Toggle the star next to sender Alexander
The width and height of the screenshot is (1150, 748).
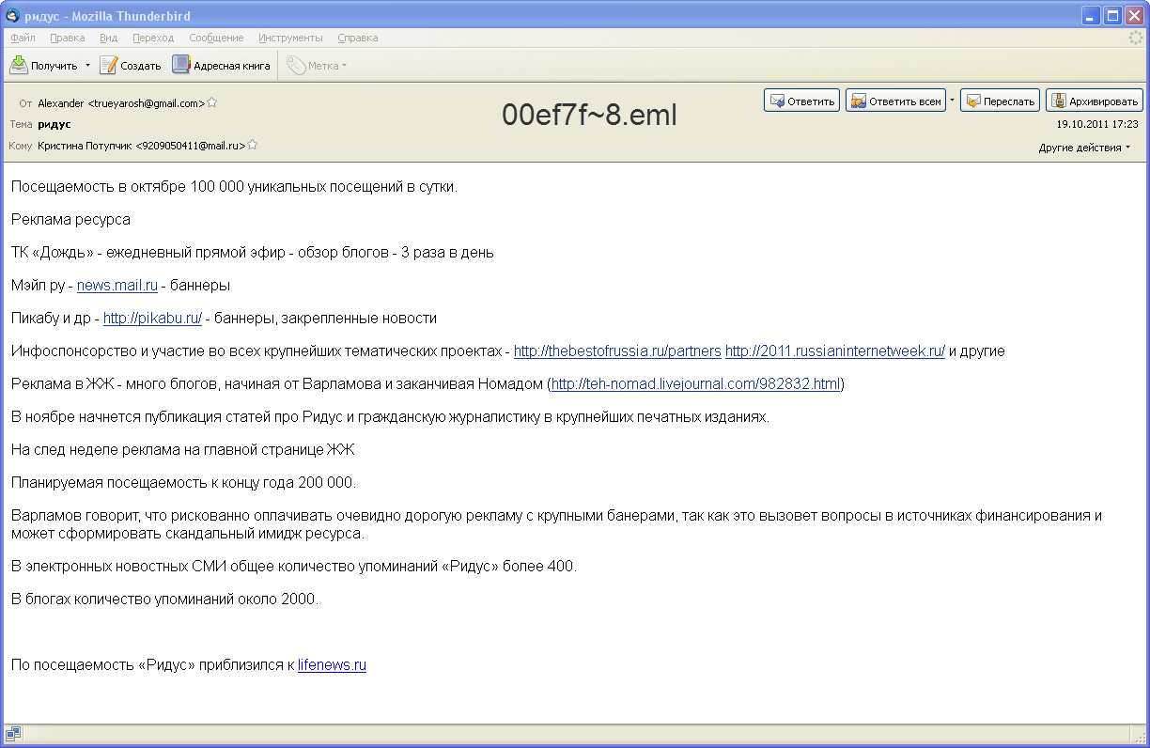(x=212, y=102)
